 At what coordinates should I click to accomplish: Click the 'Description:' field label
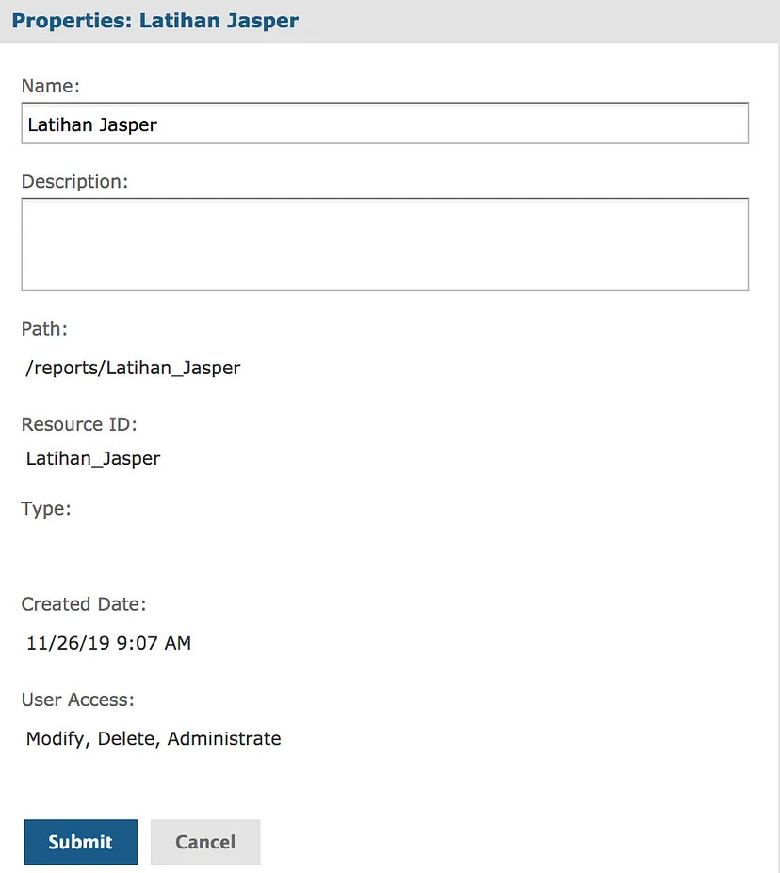click(74, 182)
